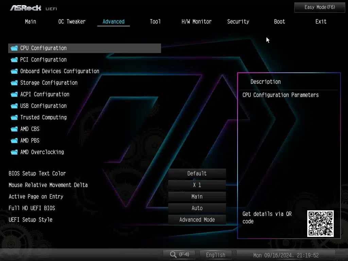Image resolution: width=348 pixels, height=261 pixels.
Task: Click the QR code image
Action: 320,224
